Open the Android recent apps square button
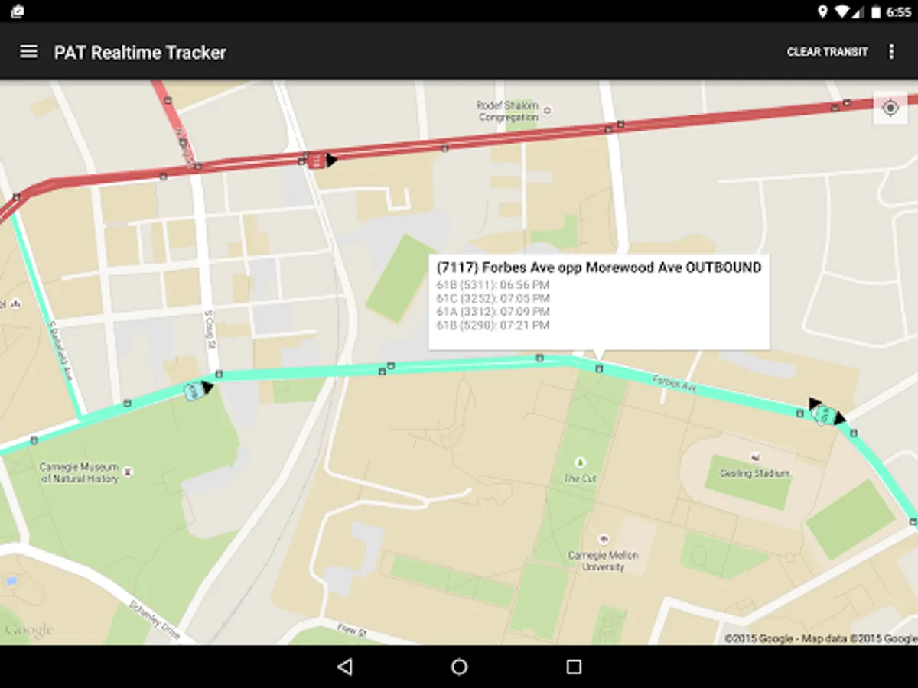The image size is (918, 688). [x=574, y=667]
